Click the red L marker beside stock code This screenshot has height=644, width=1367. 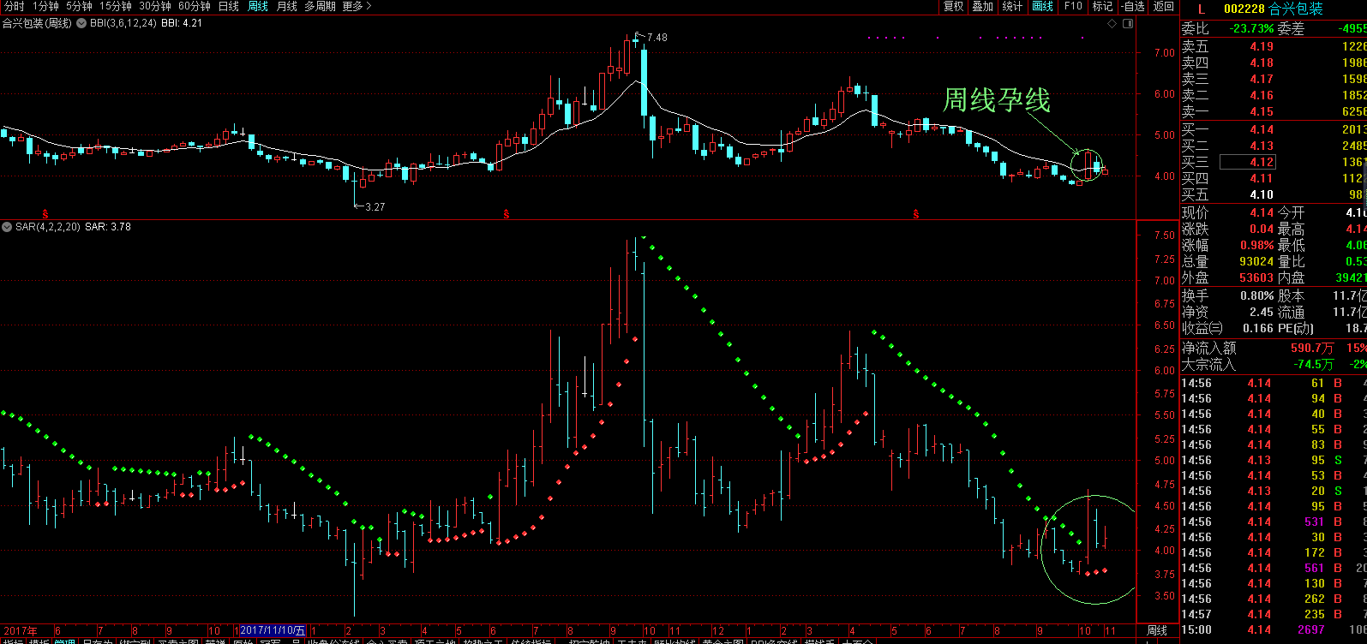(1201, 9)
